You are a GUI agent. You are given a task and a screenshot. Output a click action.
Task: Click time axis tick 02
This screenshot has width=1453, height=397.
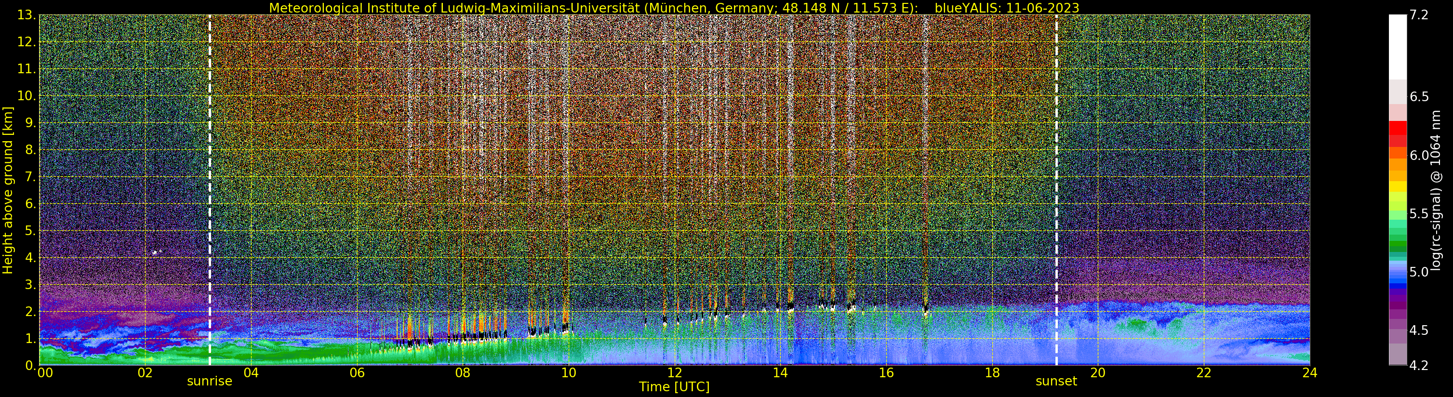point(145,373)
